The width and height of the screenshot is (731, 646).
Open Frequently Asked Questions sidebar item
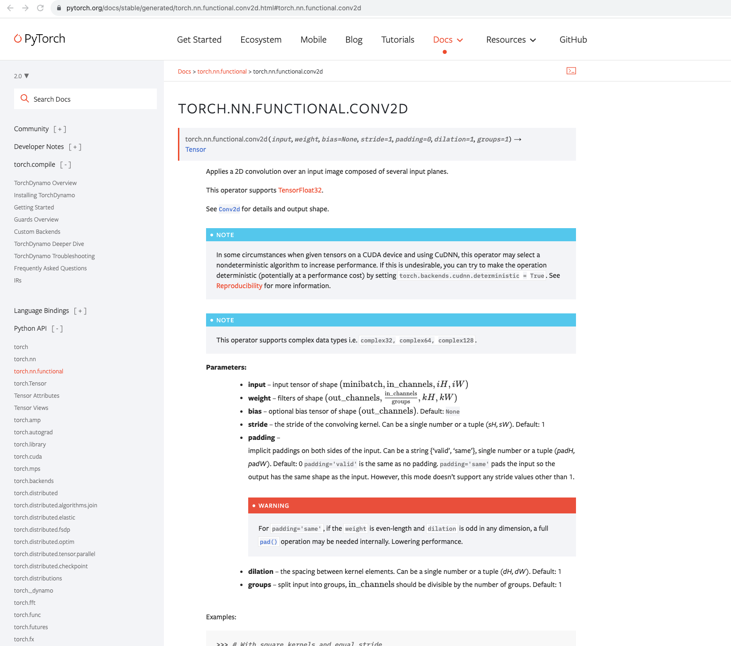pos(51,268)
